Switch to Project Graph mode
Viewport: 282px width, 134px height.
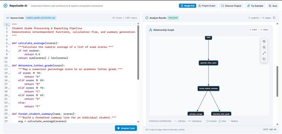(207, 6)
